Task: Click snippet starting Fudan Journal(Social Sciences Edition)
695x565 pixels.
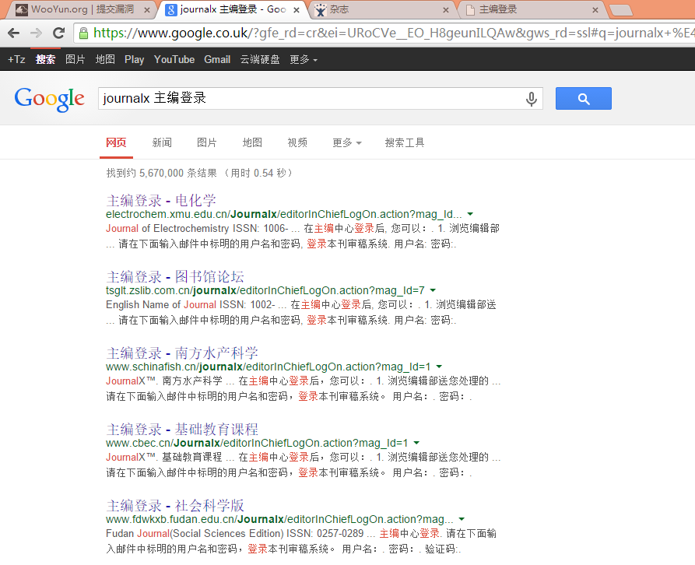Action: (x=301, y=541)
